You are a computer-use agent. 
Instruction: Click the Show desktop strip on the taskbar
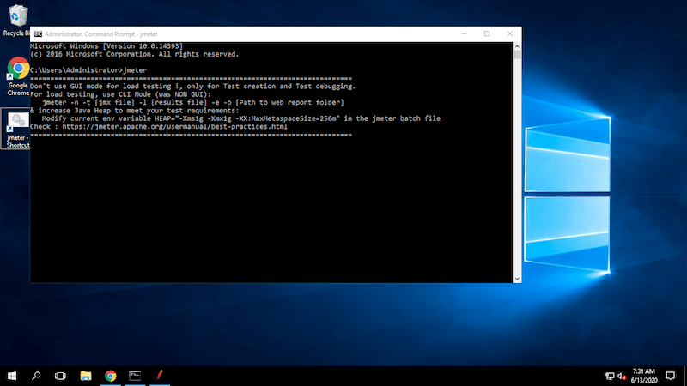685,376
